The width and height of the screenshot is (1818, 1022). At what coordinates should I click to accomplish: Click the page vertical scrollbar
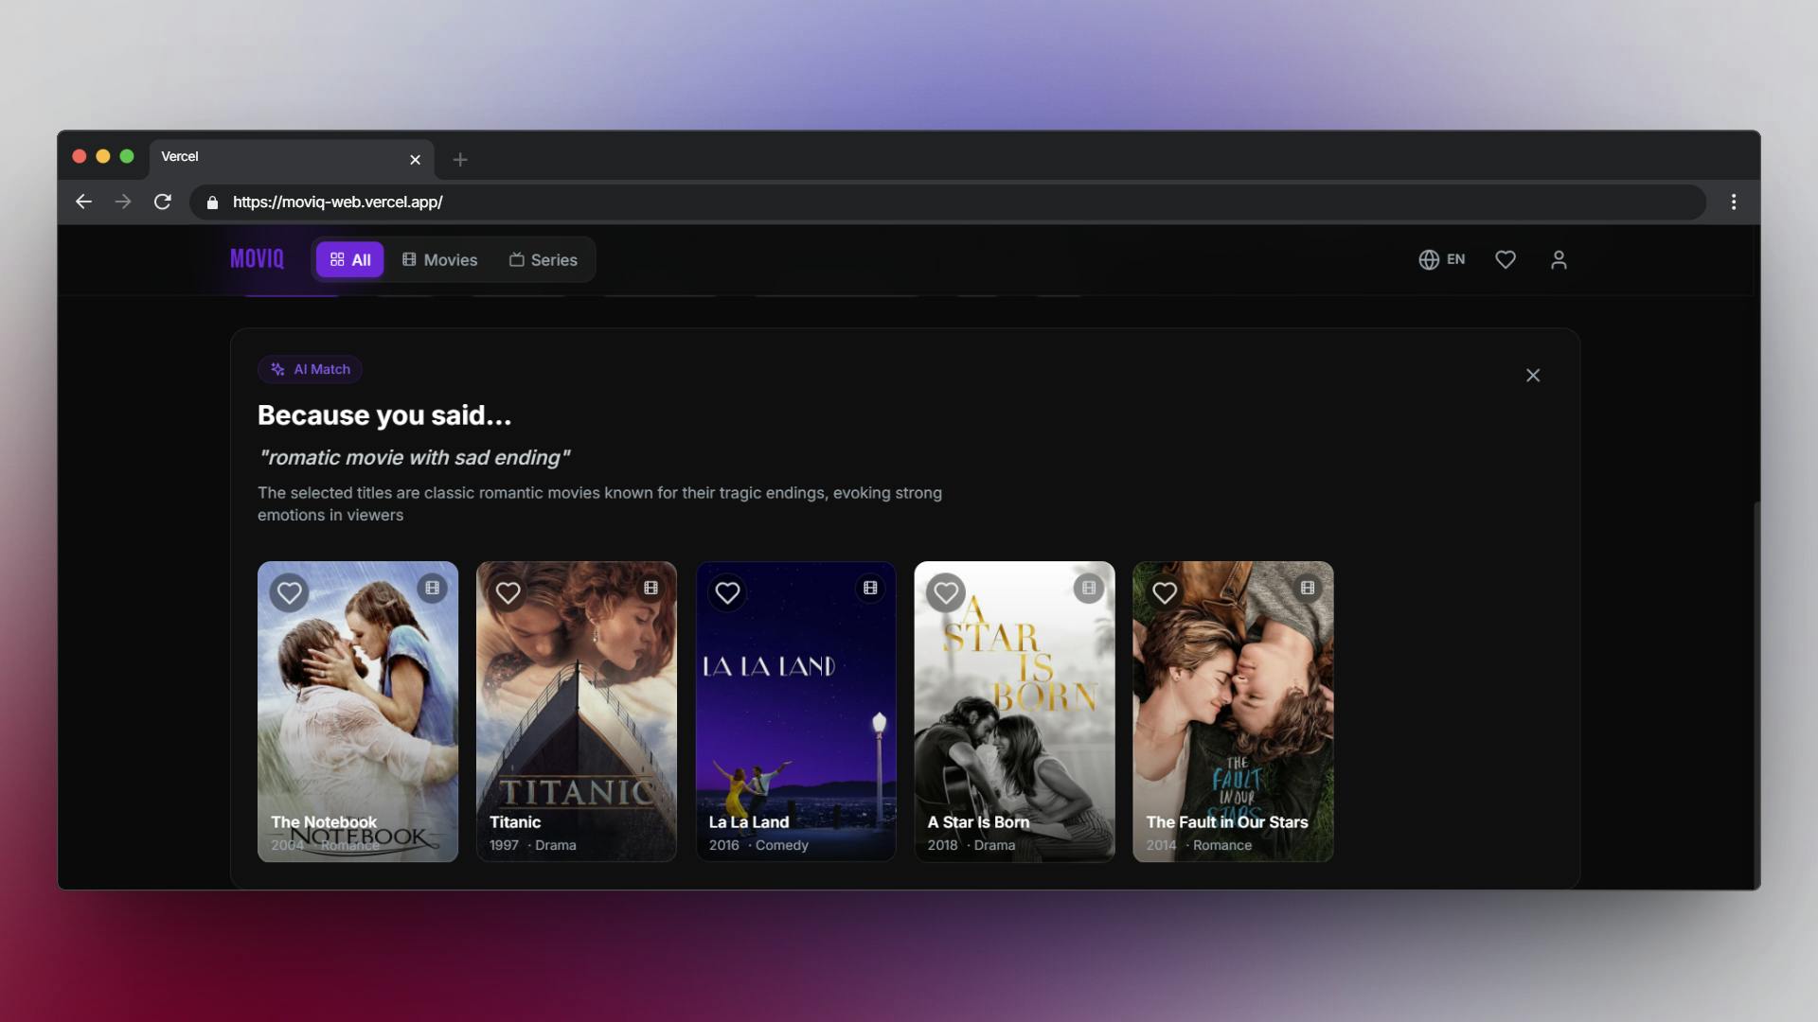tap(1756, 696)
